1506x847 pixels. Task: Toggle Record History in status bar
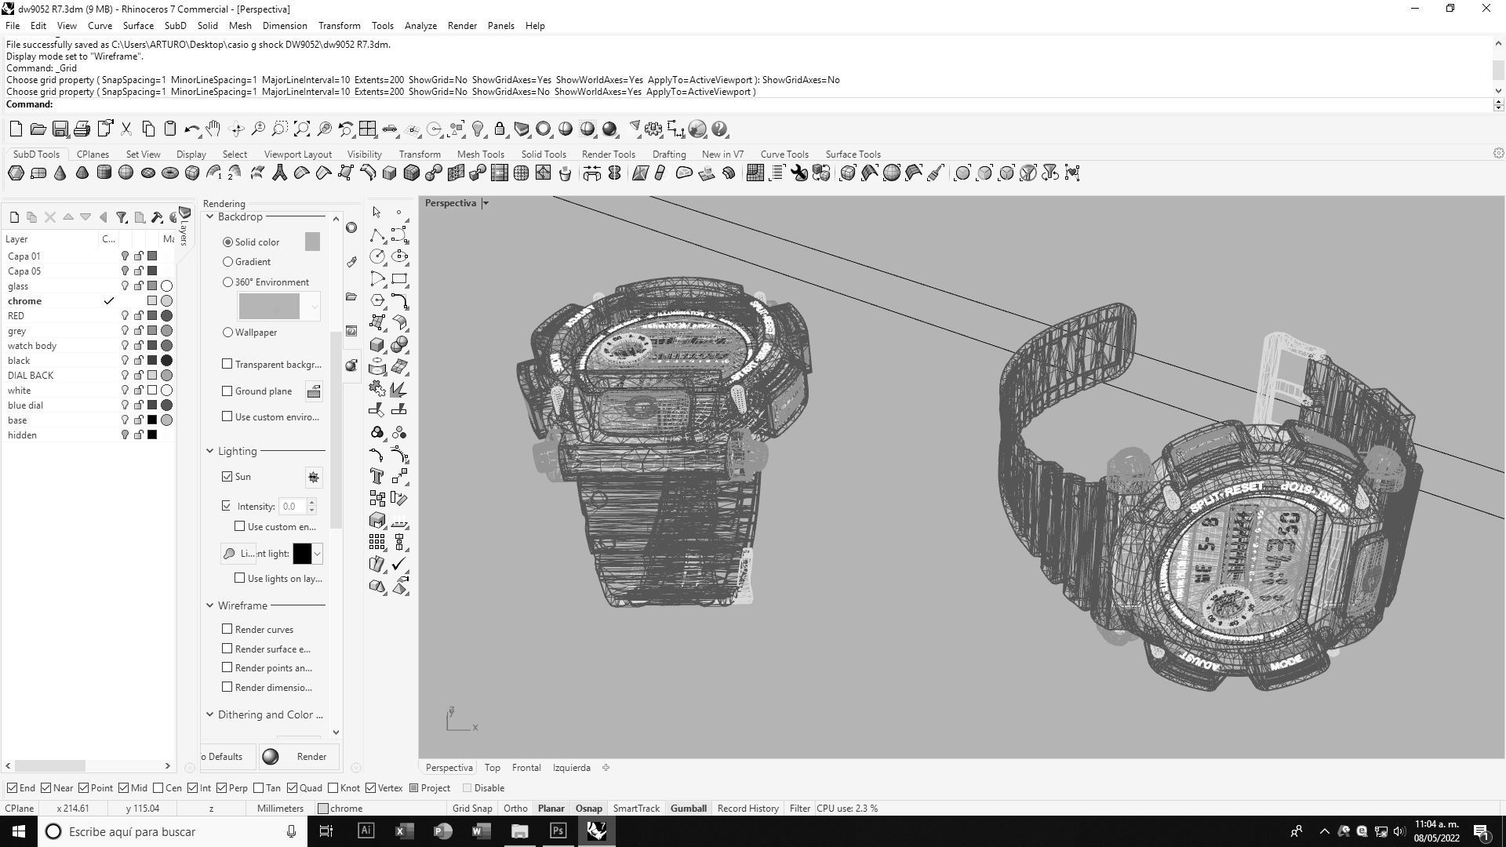click(x=748, y=809)
